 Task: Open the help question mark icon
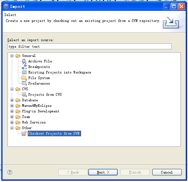pyautogui.click(x=10, y=172)
